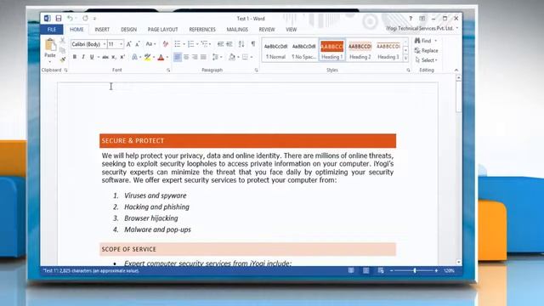Open line and paragraph spacing dropdown
Viewport: 544px width, 306px height.
[218, 57]
